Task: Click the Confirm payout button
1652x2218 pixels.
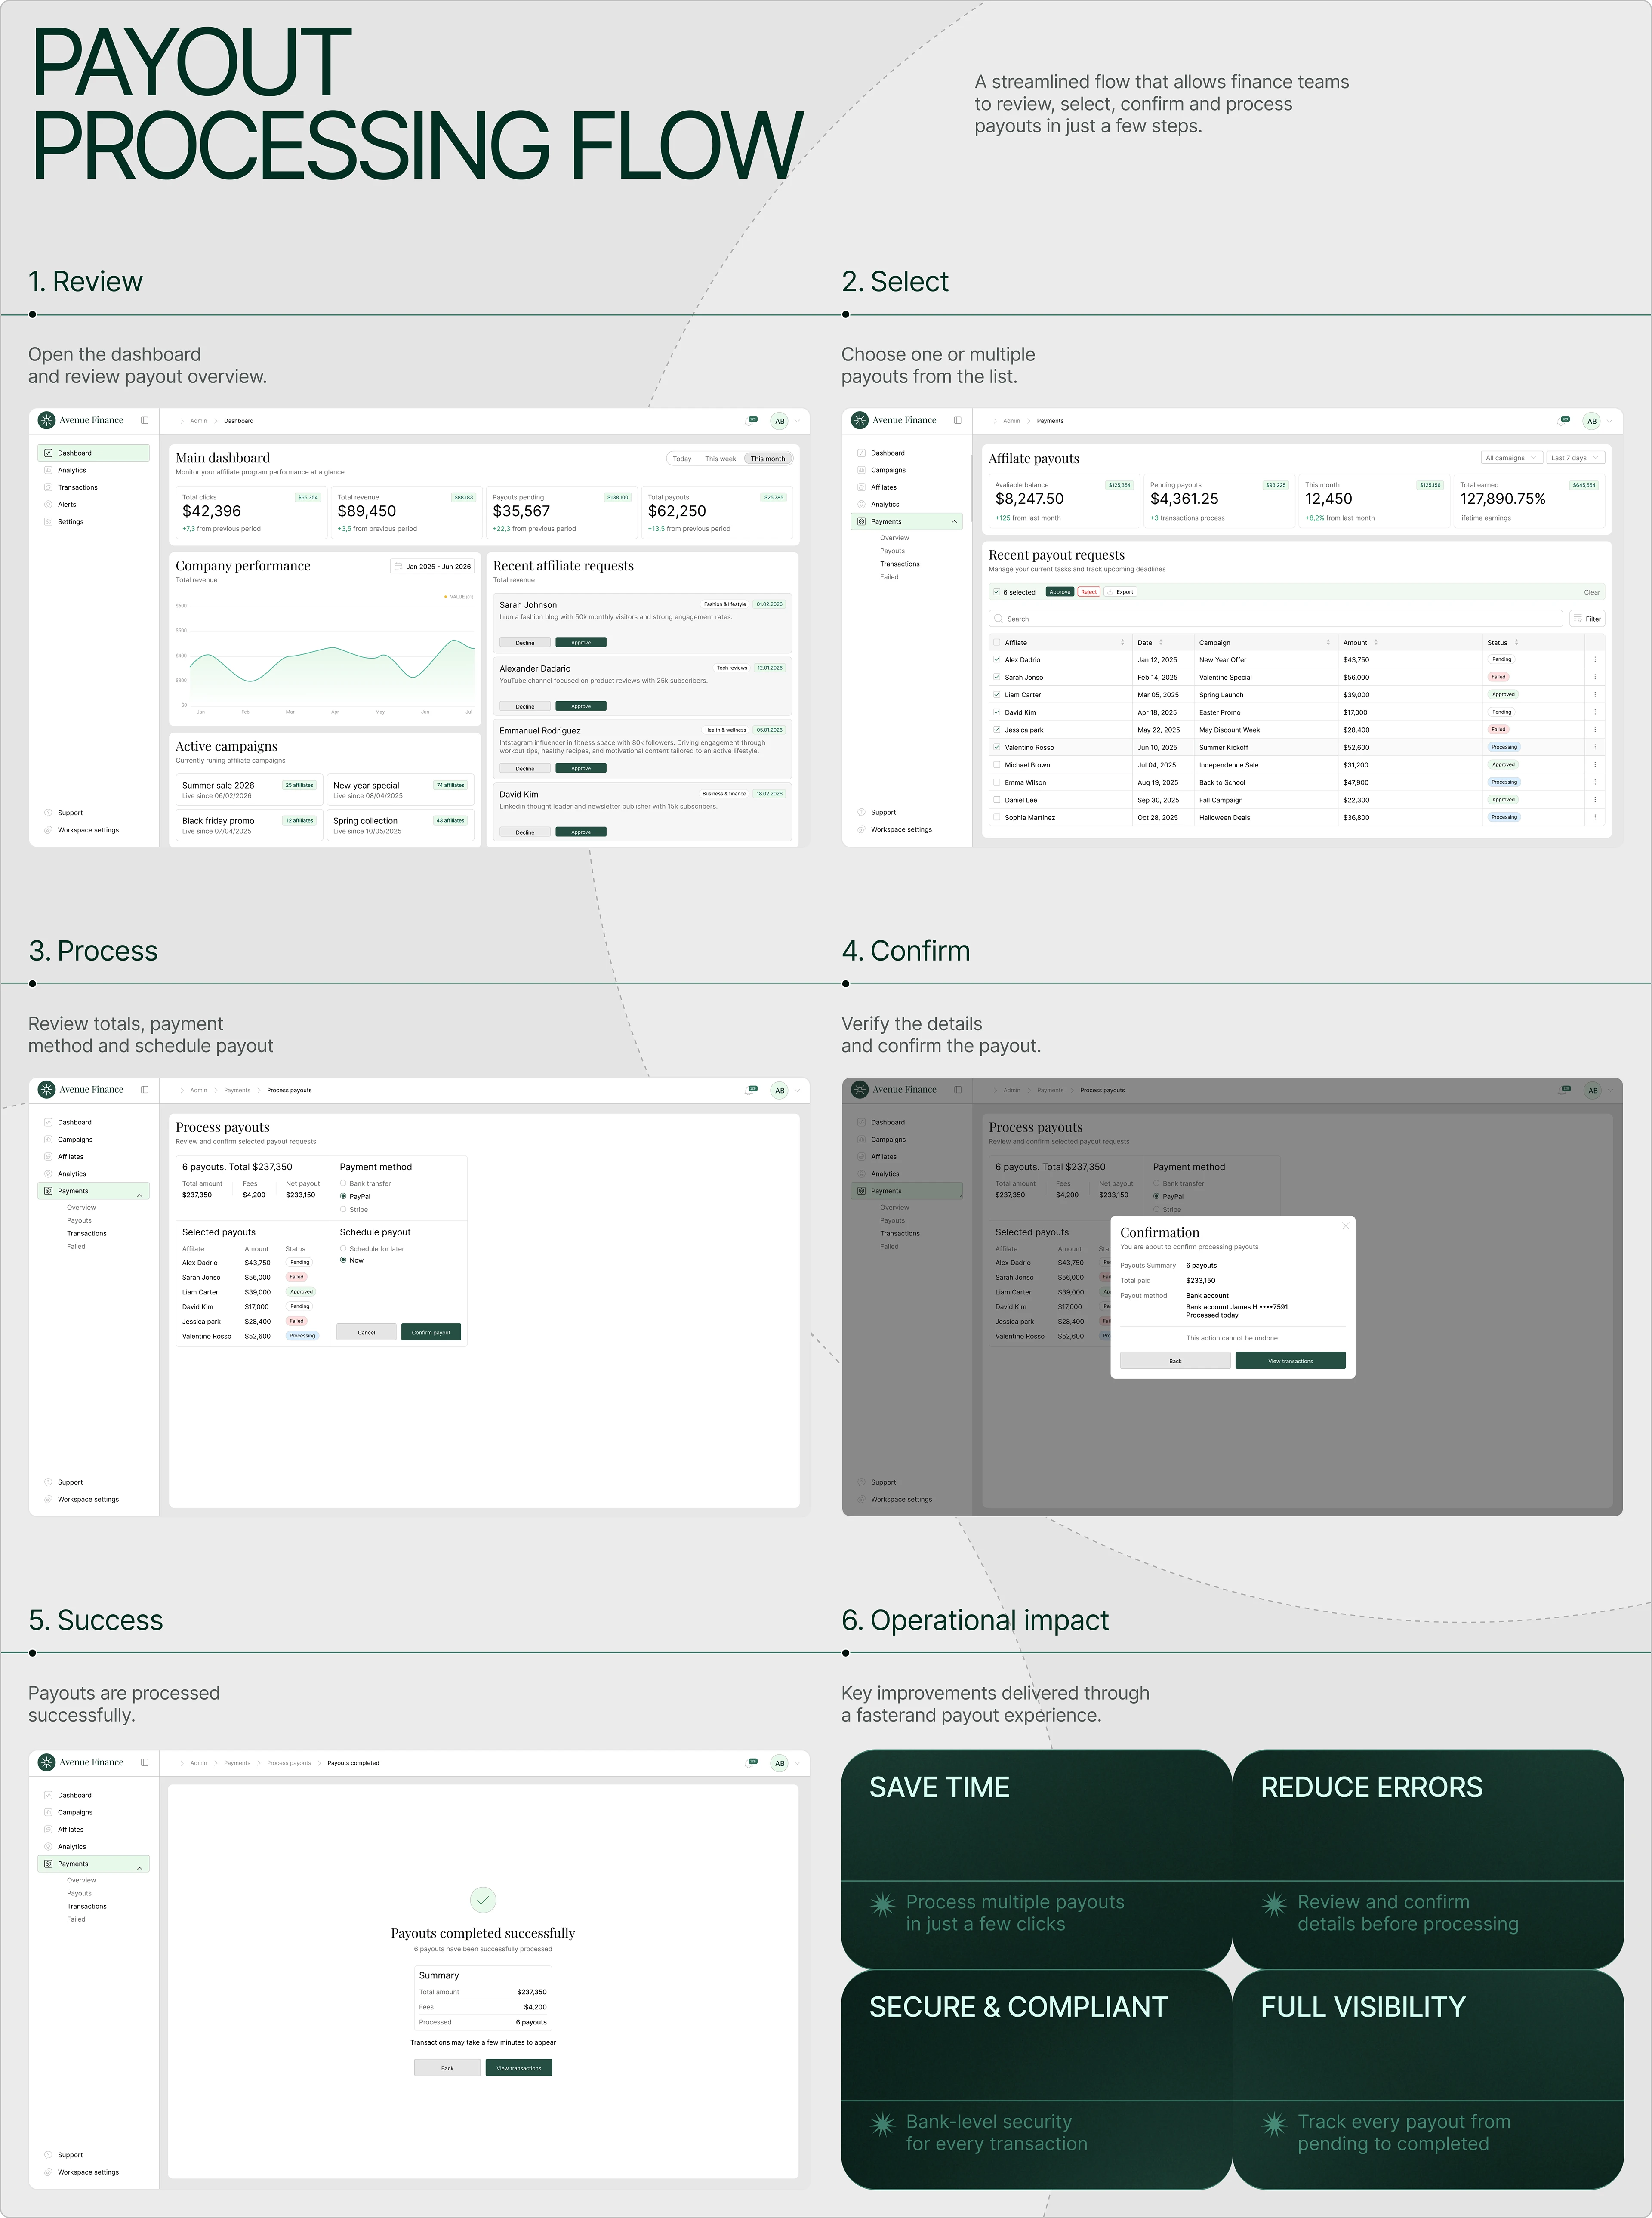Action: (x=431, y=1332)
